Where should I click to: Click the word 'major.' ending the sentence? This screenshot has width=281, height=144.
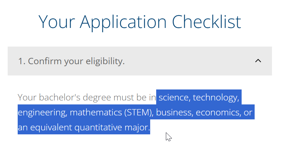click(x=136, y=128)
